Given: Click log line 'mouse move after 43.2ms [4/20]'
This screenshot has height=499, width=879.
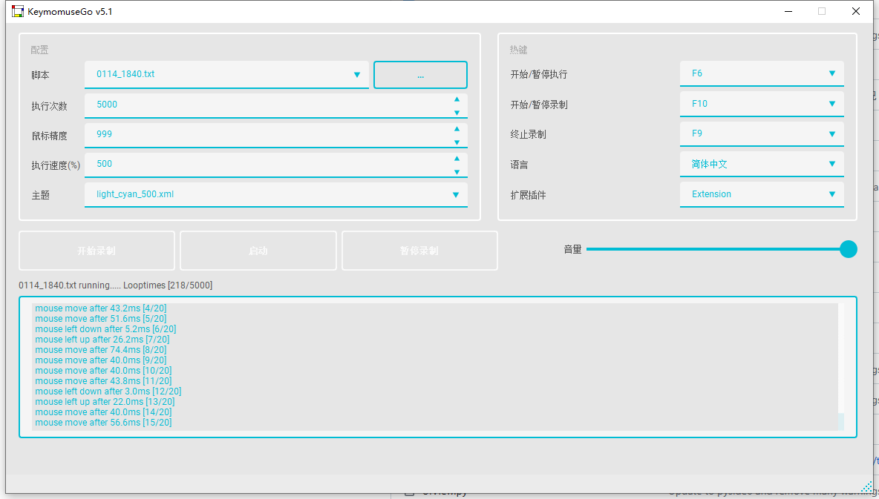Looking at the screenshot, I should pyautogui.click(x=101, y=308).
